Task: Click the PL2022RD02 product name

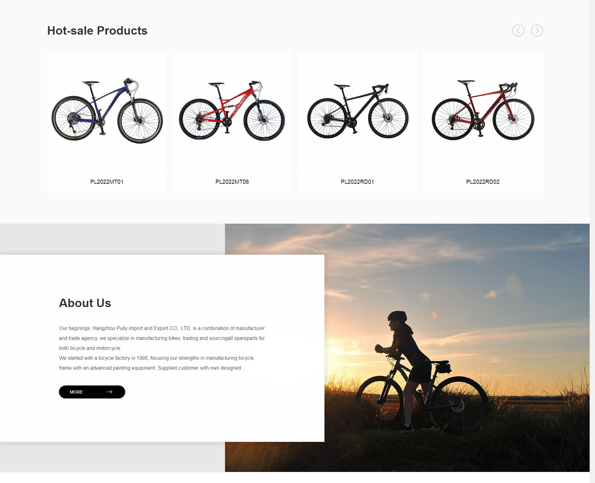Action: tap(483, 182)
